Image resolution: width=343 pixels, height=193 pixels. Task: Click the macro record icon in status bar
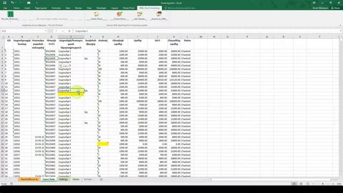pos(12,184)
